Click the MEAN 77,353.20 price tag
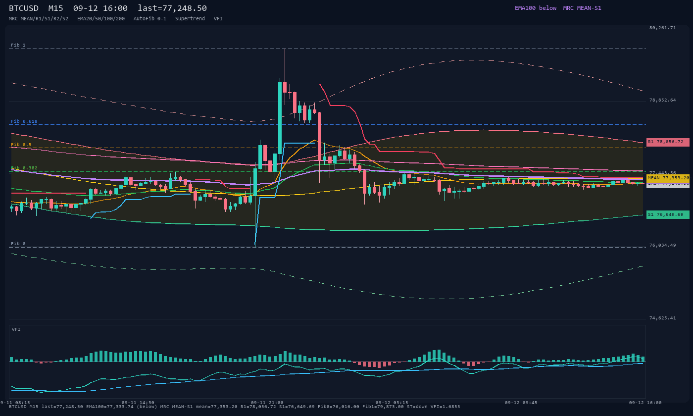This screenshot has width=693, height=416. [668, 178]
